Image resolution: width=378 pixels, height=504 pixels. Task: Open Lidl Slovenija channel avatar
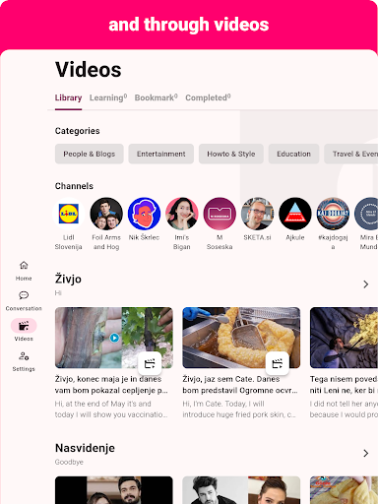(x=69, y=214)
